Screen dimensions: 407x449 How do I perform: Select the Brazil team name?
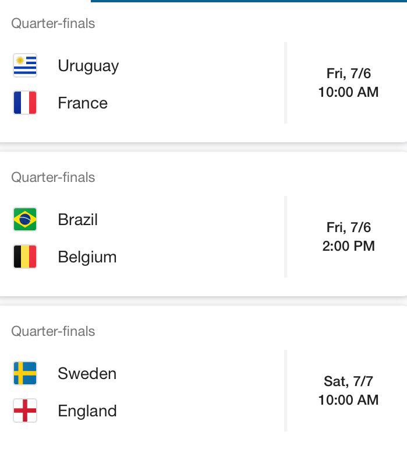pos(78,220)
